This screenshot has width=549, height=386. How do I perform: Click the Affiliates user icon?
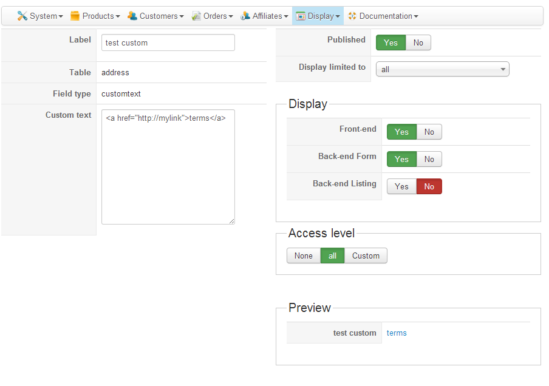[245, 16]
